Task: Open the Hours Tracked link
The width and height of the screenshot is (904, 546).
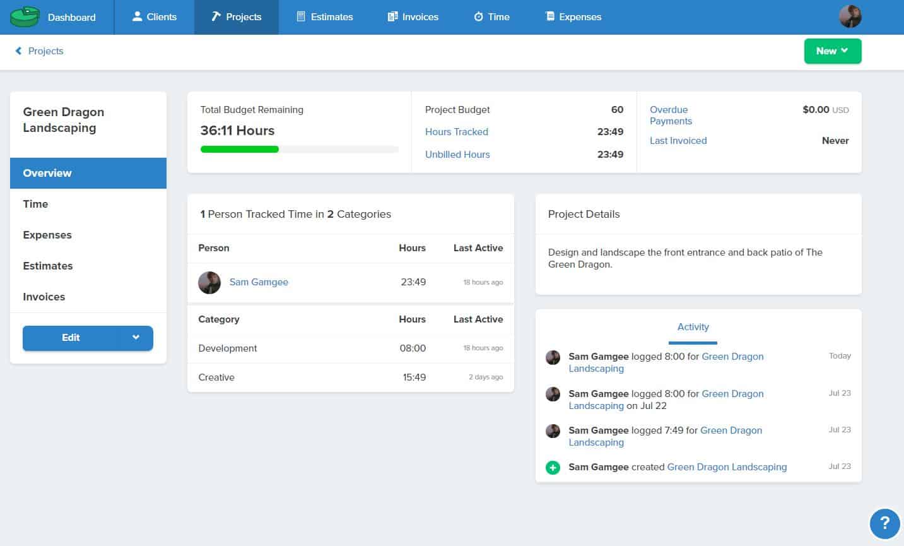Action: pyautogui.click(x=457, y=132)
